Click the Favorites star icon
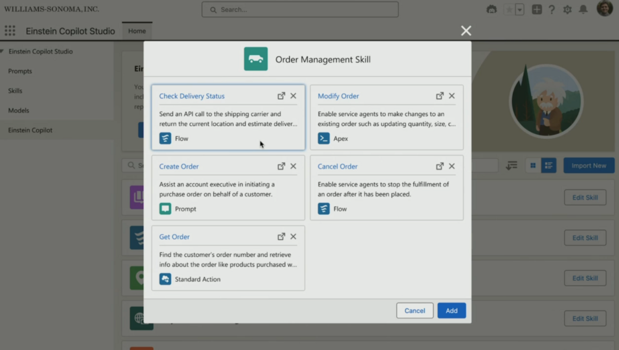619x350 pixels. pyautogui.click(x=509, y=9)
